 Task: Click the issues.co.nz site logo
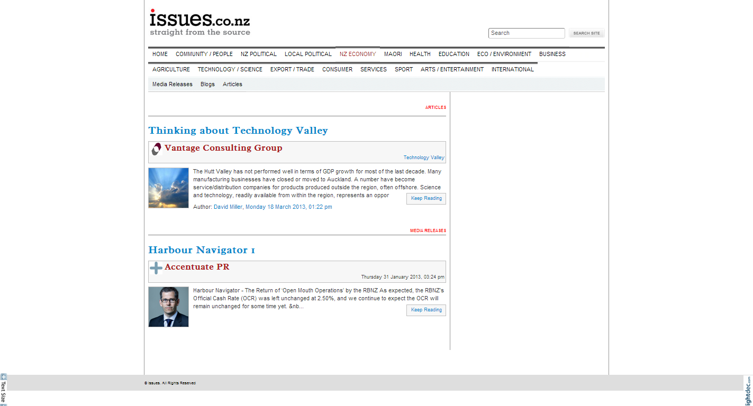pyautogui.click(x=199, y=23)
